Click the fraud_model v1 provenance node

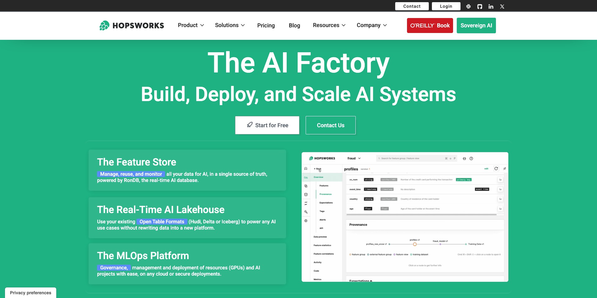pyautogui.click(x=440, y=244)
